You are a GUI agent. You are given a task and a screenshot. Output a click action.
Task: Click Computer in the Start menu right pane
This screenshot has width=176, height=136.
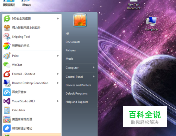(x=72, y=68)
